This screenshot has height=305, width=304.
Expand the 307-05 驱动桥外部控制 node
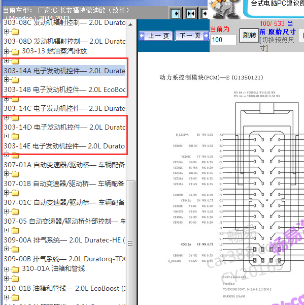(6, 211)
